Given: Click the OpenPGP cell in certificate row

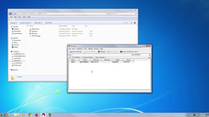Looking at the screenshot, I should pyautogui.click(x=115, y=62).
